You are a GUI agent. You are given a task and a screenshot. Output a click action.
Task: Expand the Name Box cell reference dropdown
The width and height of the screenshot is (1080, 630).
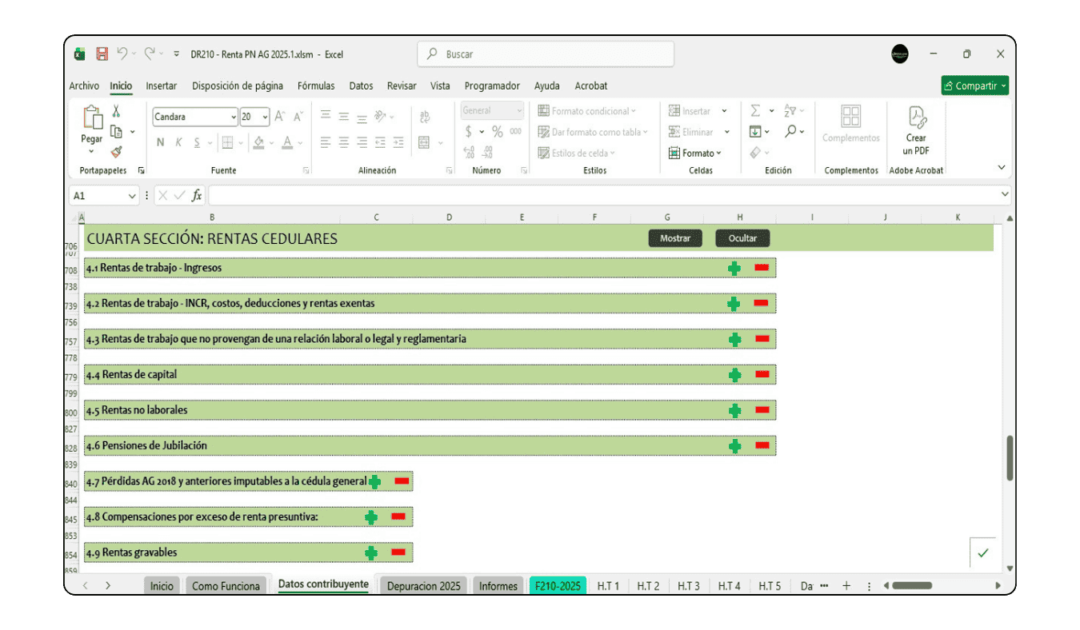[131, 196]
